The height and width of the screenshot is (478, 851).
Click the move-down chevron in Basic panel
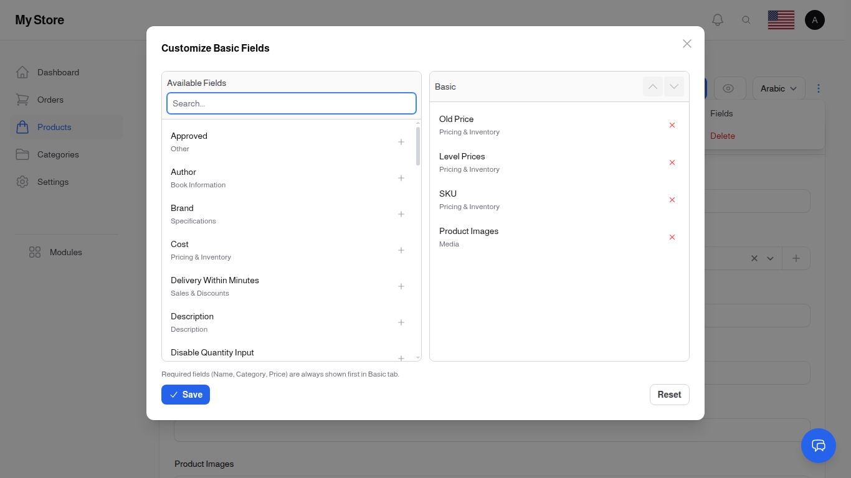point(674,87)
